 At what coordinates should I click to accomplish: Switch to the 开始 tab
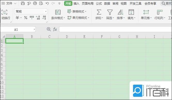pos(68,4)
